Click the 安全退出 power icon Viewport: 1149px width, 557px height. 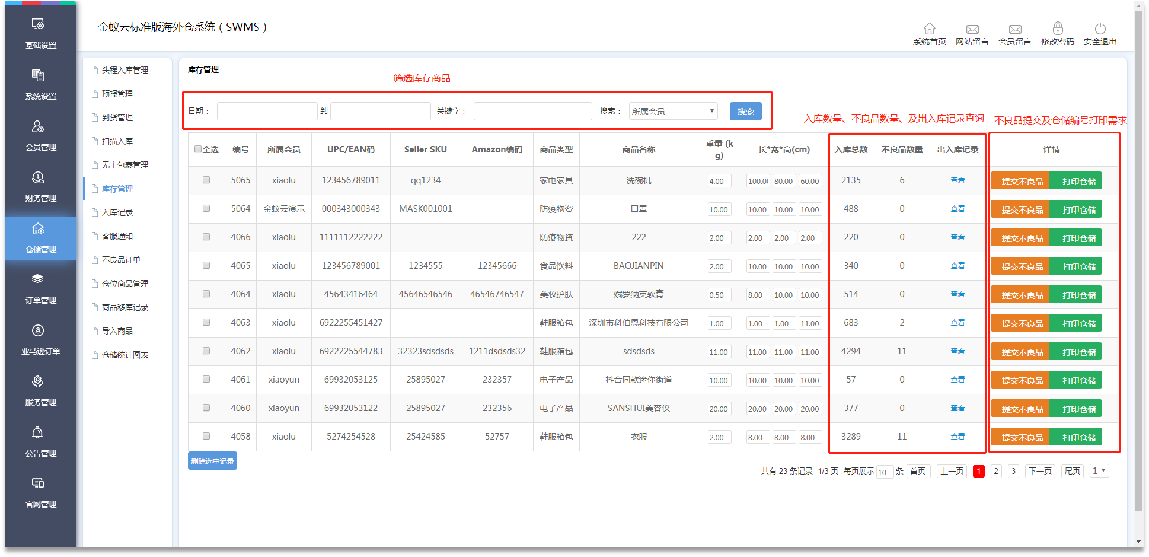tap(1100, 28)
